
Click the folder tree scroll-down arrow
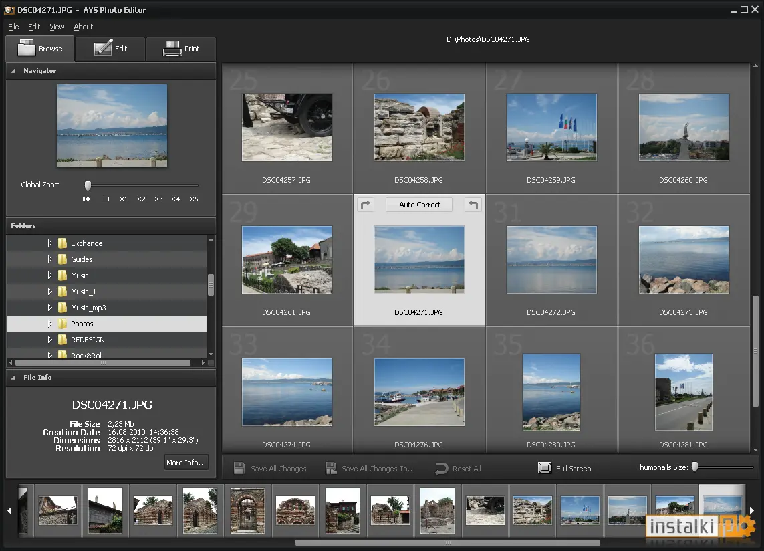point(211,354)
